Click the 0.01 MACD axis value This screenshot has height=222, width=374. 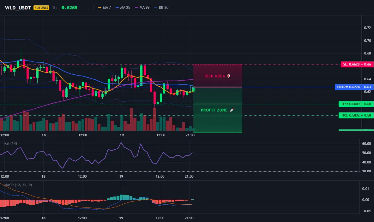(x=365, y=189)
